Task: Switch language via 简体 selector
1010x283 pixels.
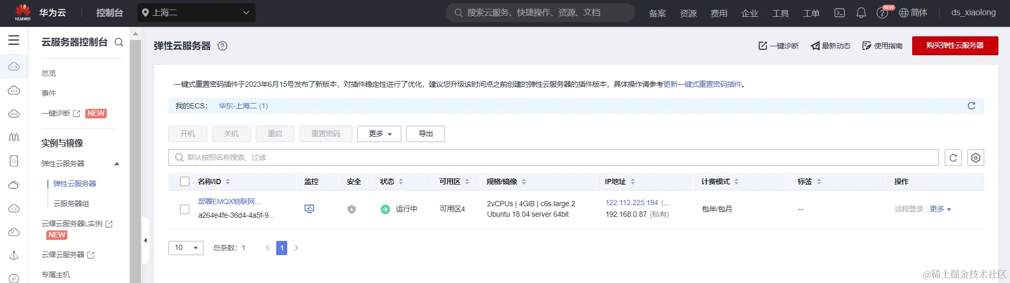Action: tap(913, 13)
